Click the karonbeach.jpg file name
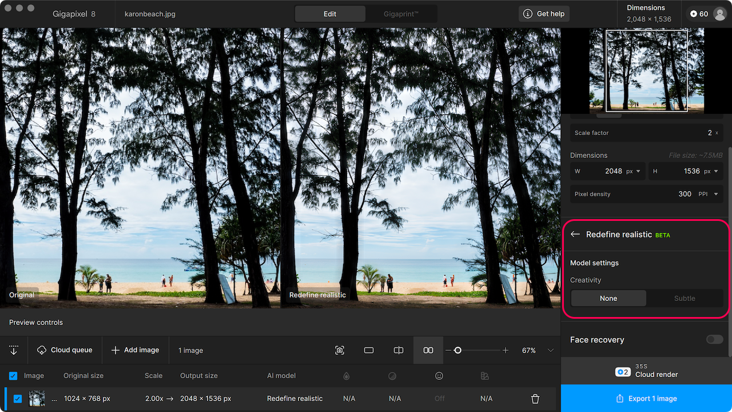 point(150,14)
